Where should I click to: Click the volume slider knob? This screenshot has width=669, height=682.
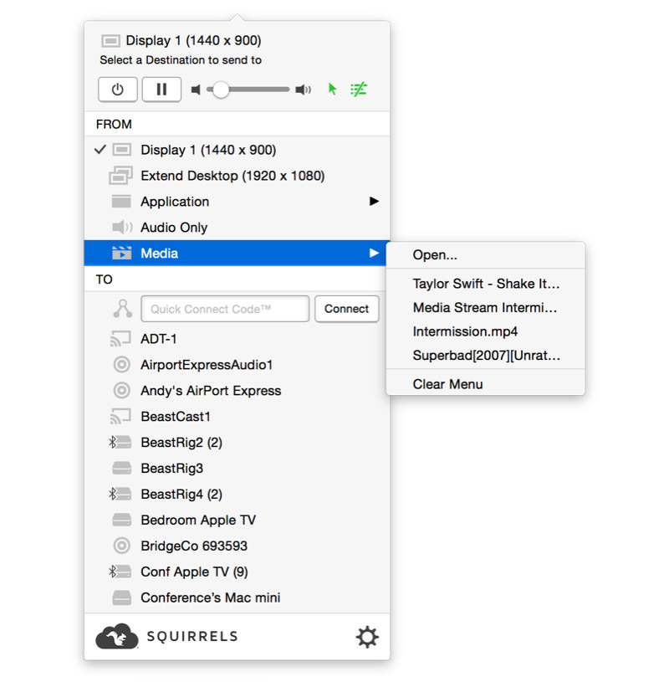pos(221,90)
